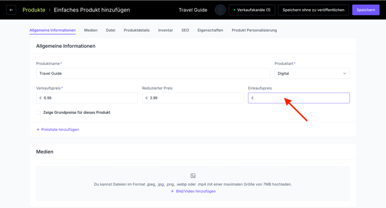Tick Zeige Grundpreise für dieses Produkt checkbox
Screen dimensions: 386x208
(x=39, y=113)
